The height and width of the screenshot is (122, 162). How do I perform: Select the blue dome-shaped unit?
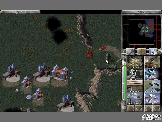[29, 97]
